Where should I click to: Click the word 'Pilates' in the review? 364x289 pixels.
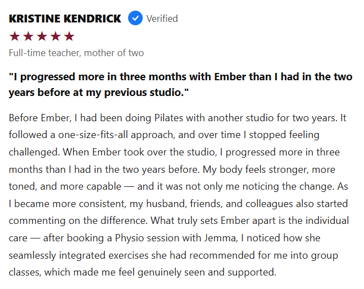pos(169,118)
